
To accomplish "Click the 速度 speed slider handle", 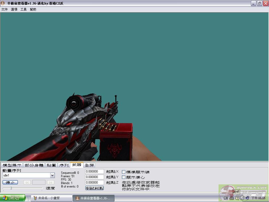I will pos(11,188).
